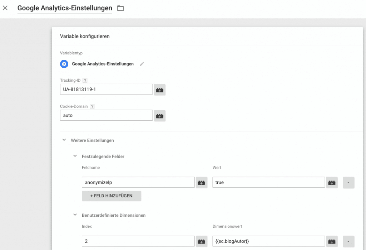Insert variable via brick icon beside {{sc.blogAutor}}
This screenshot has height=250, width=366.
pos(332,241)
